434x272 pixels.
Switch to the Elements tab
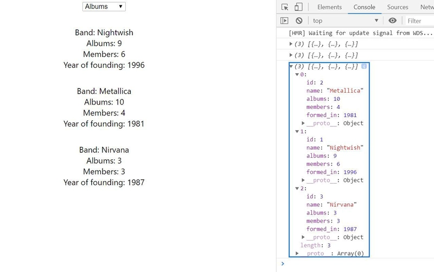pos(329,7)
